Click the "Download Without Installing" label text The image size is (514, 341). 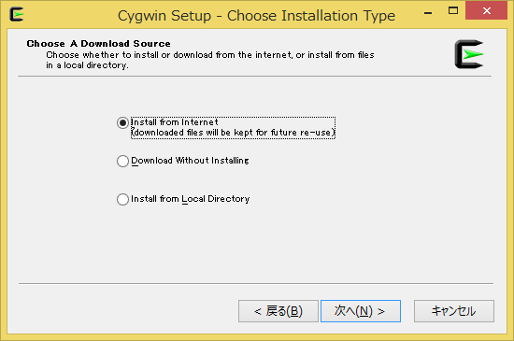coord(190,161)
